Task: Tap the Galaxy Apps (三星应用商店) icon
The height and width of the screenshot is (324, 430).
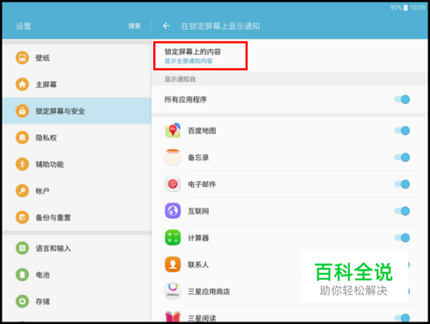Action: pos(173,291)
